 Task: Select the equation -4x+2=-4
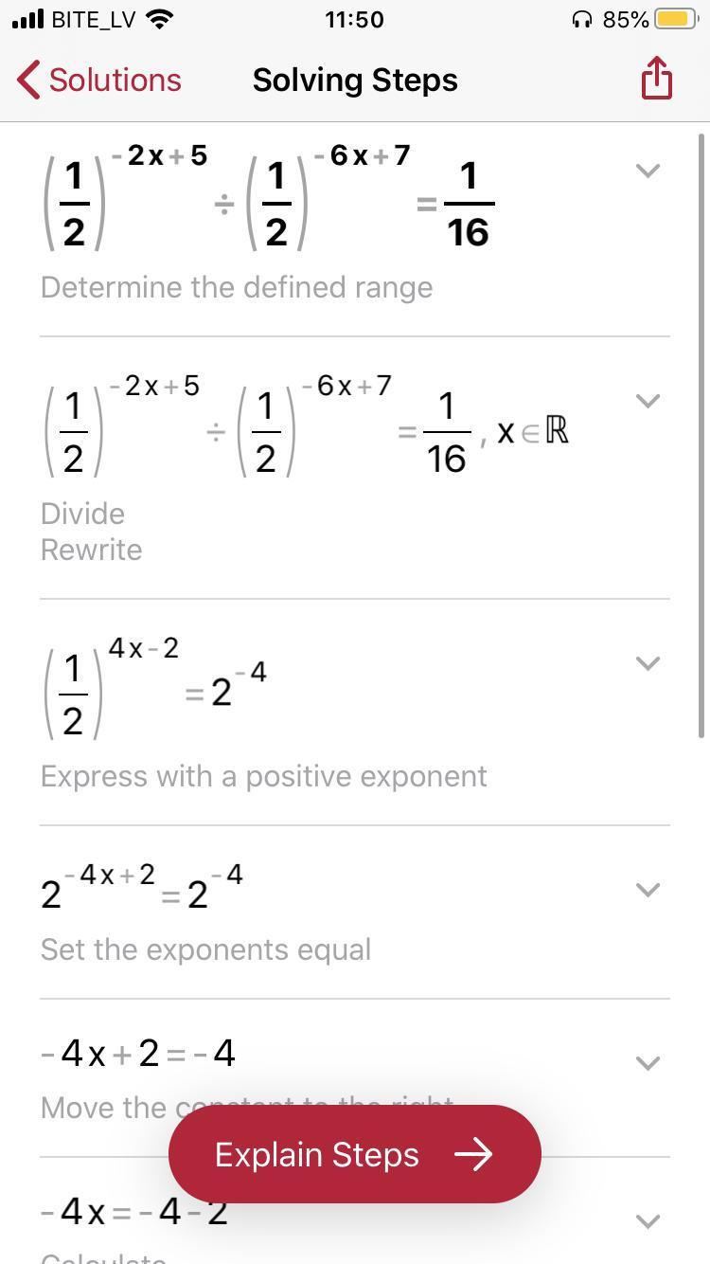[x=138, y=1053]
